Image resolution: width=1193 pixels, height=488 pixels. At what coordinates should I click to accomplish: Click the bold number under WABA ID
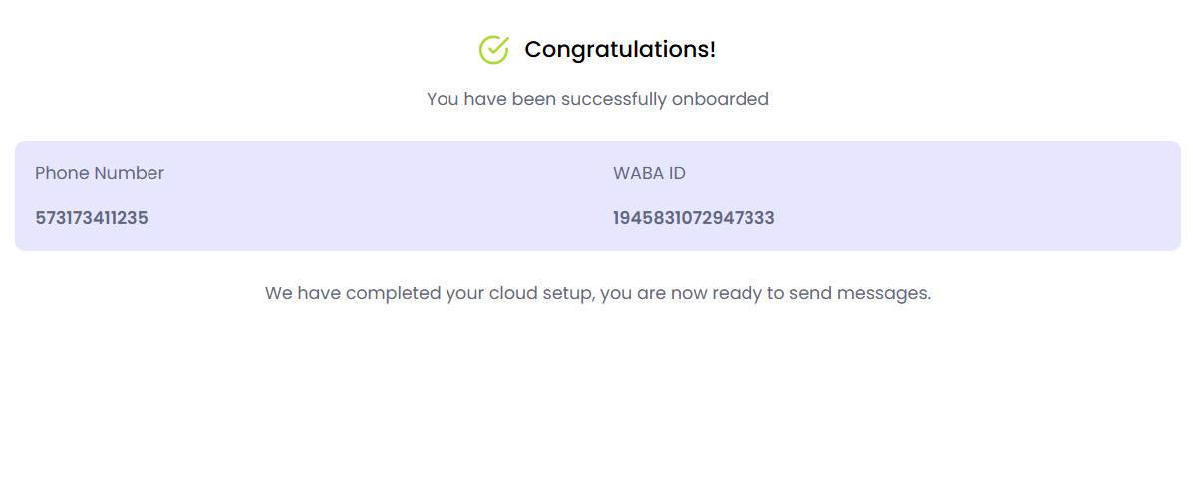pos(694,218)
